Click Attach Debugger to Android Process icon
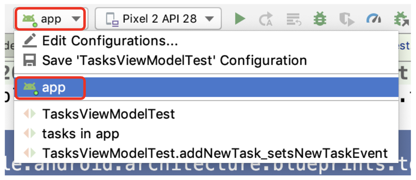416x180 pixels. point(402,19)
